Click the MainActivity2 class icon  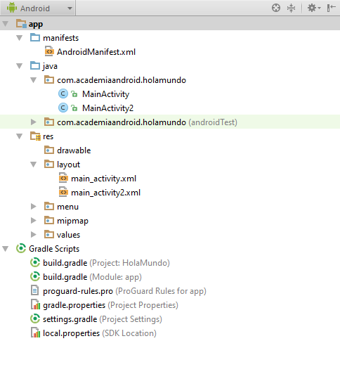pyautogui.click(x=63, y=108)
